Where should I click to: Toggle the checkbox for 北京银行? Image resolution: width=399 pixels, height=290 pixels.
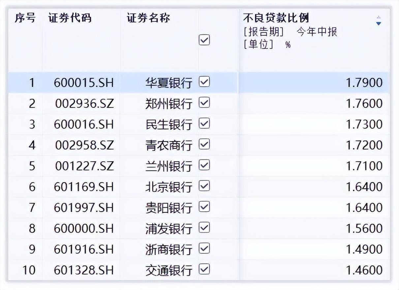pyautogui.click(x=204, y=187)
